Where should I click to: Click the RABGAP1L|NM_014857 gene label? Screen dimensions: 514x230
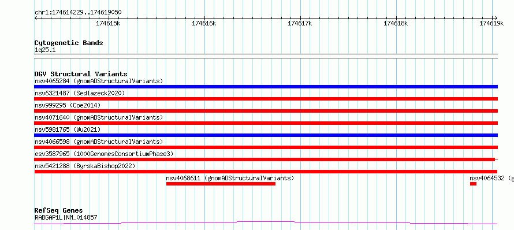pos(66,217)
